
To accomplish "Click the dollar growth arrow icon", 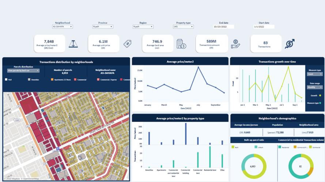I will click(x=290, y=44).
